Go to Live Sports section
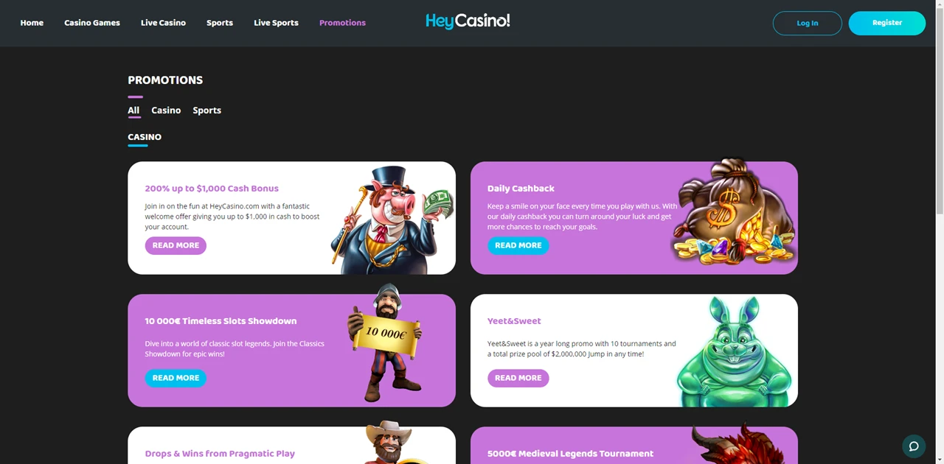Image resolution: width=944 pixels, height=464 pixels. coord(276,23)
